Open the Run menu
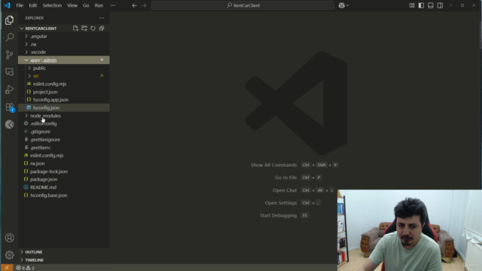Viewport: 482px width, 271px height. coord(99,5)
